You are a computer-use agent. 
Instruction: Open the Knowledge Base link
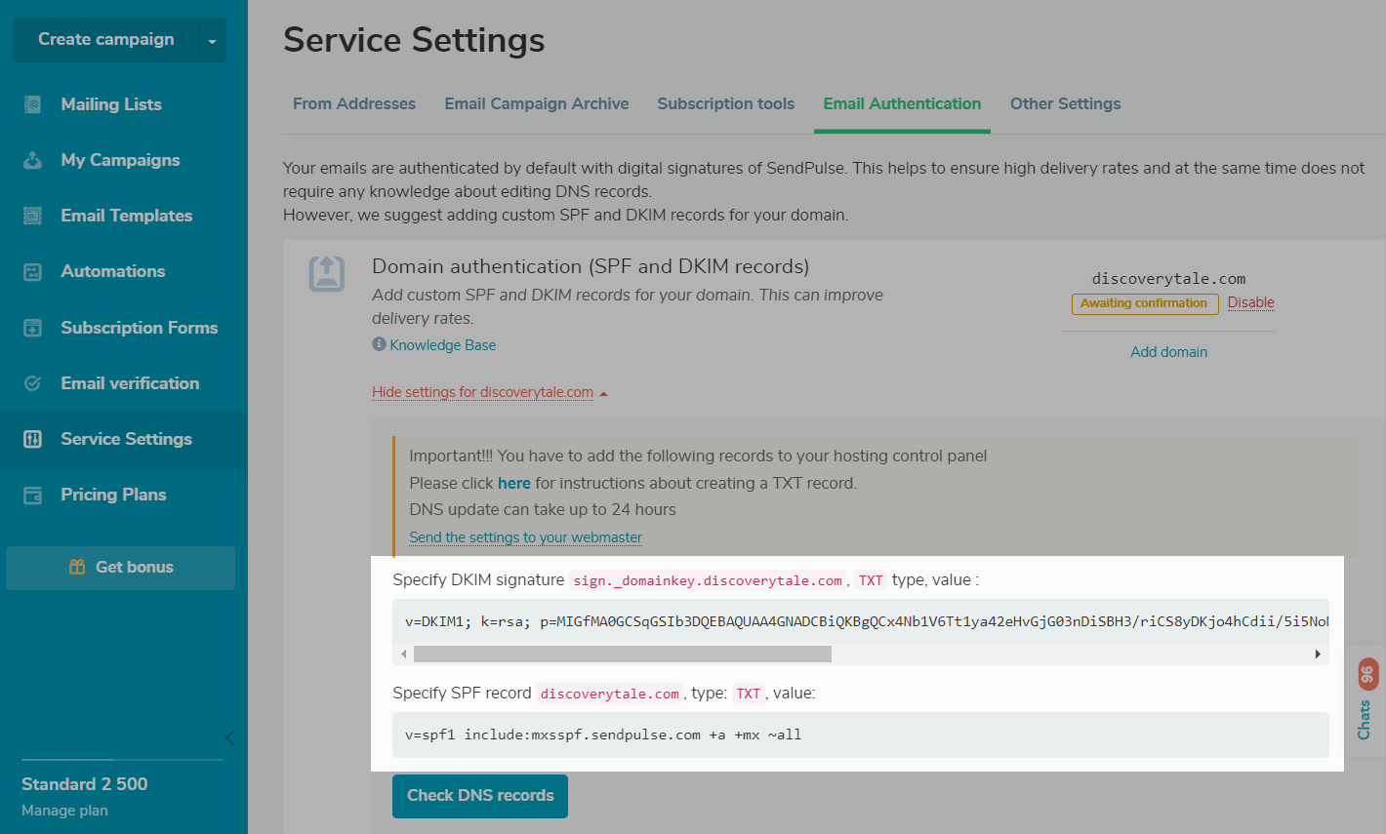442,345
